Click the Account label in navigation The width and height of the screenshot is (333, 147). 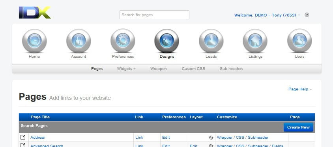[79, 57]
